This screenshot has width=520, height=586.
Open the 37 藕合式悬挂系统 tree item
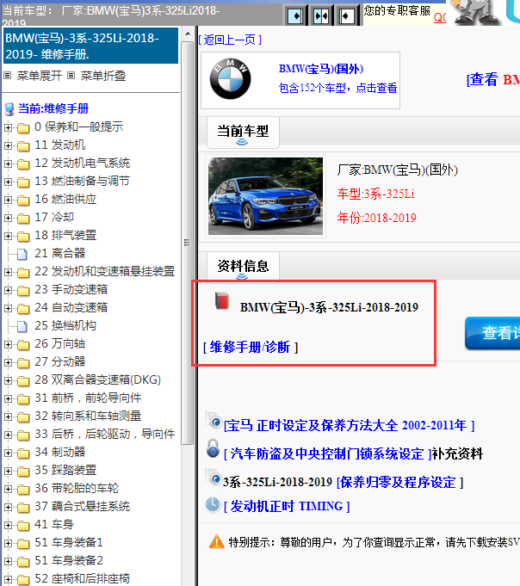83,506
